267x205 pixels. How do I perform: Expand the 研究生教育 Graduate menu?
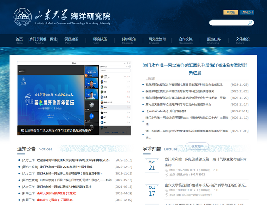(157, 40)
